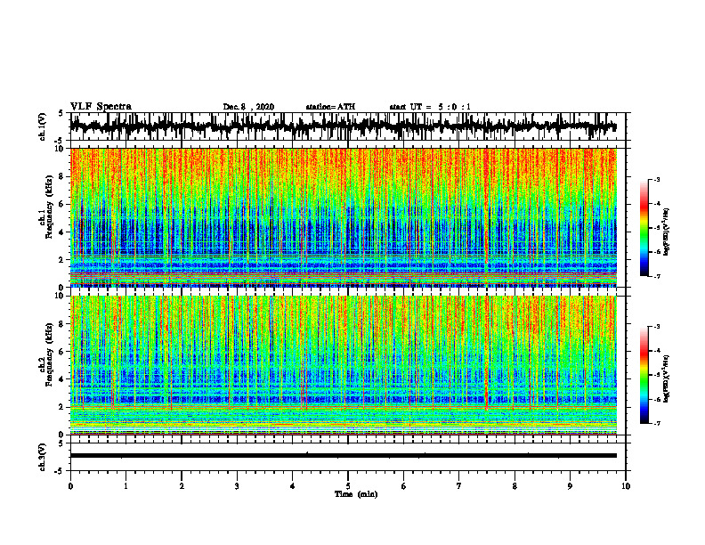Image resolution: width=705 pixels, height=545 pixels.
Task: Click the "-7" label on ch.1 color bar
Action: coord(656,276)
